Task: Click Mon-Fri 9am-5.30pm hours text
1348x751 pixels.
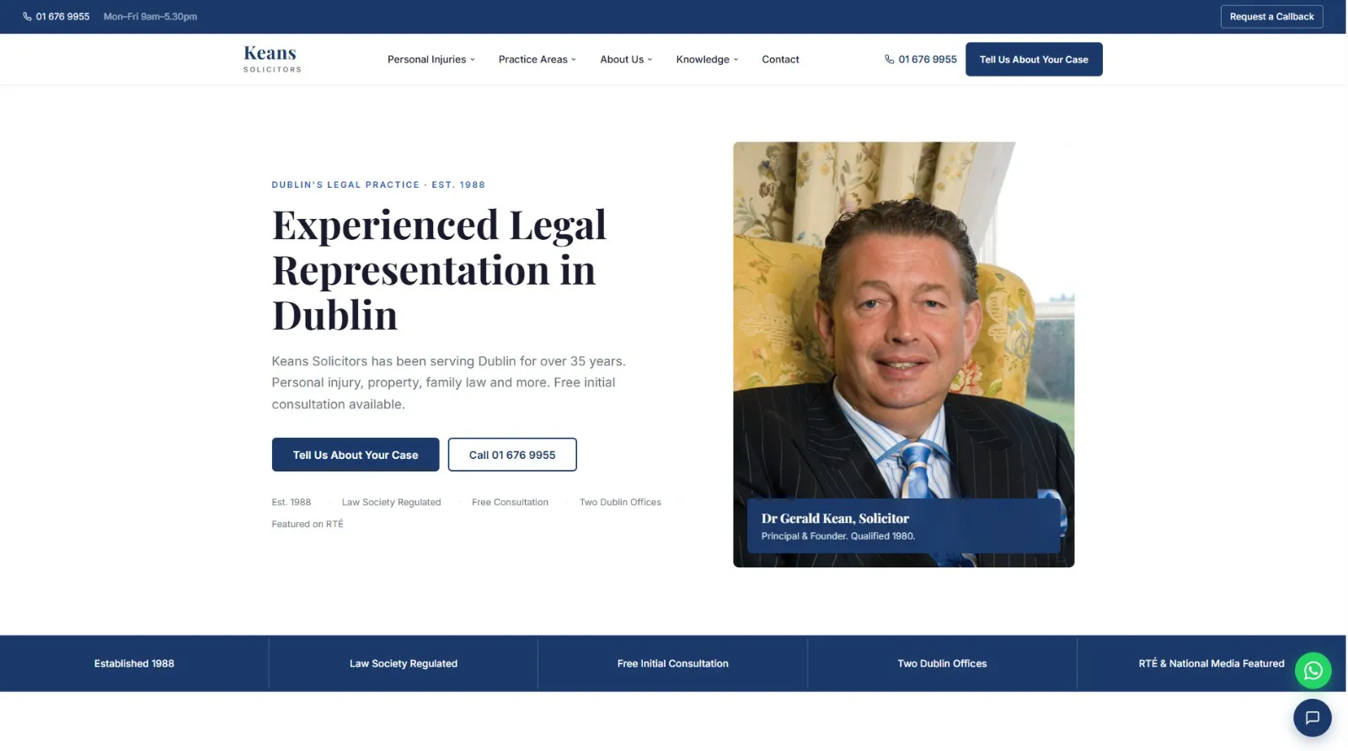Action: (x=150, y=17)
